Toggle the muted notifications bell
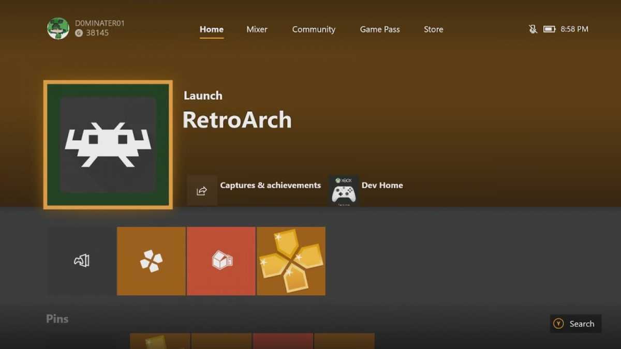The width and height of the screenshot is (621, 349). click(x=533, y=29)
